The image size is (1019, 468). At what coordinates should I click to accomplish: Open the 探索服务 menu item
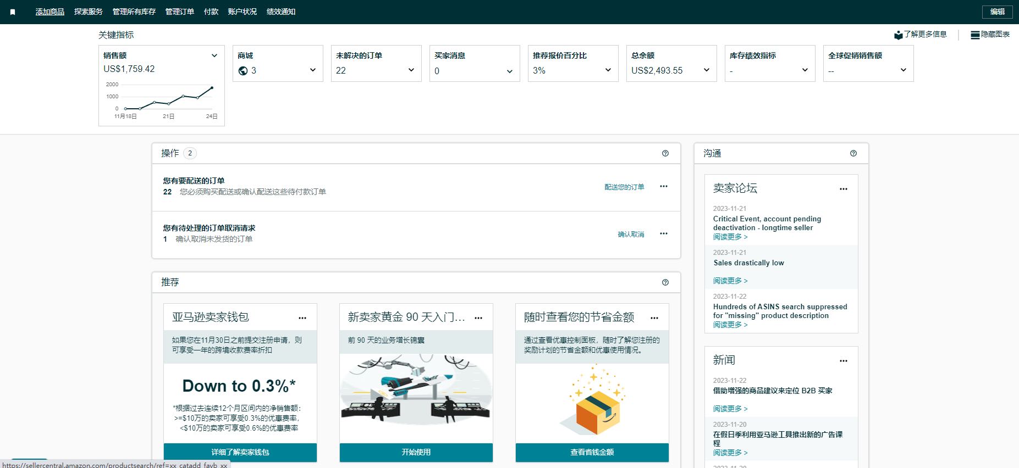point(89,12)
